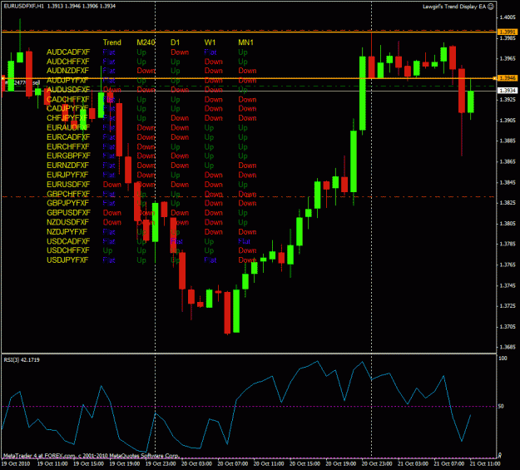The image size is (520, 470).
Task: Click the Lawgirl's Trend Display EA label
Action: (454, 7)
